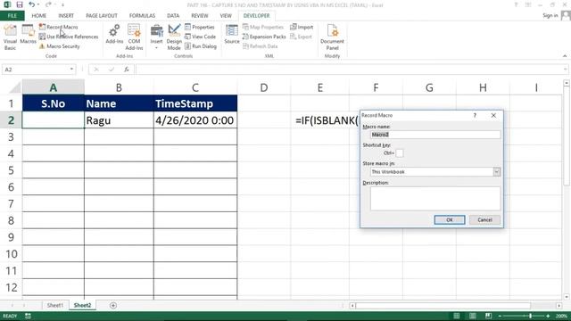Select column C header
This screenshot has width=571, height=321.
point(195,87)
